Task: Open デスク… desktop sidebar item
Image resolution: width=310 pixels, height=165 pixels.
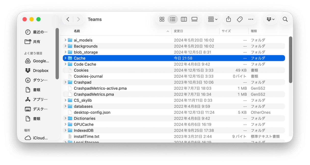Action: click(36, 109)
